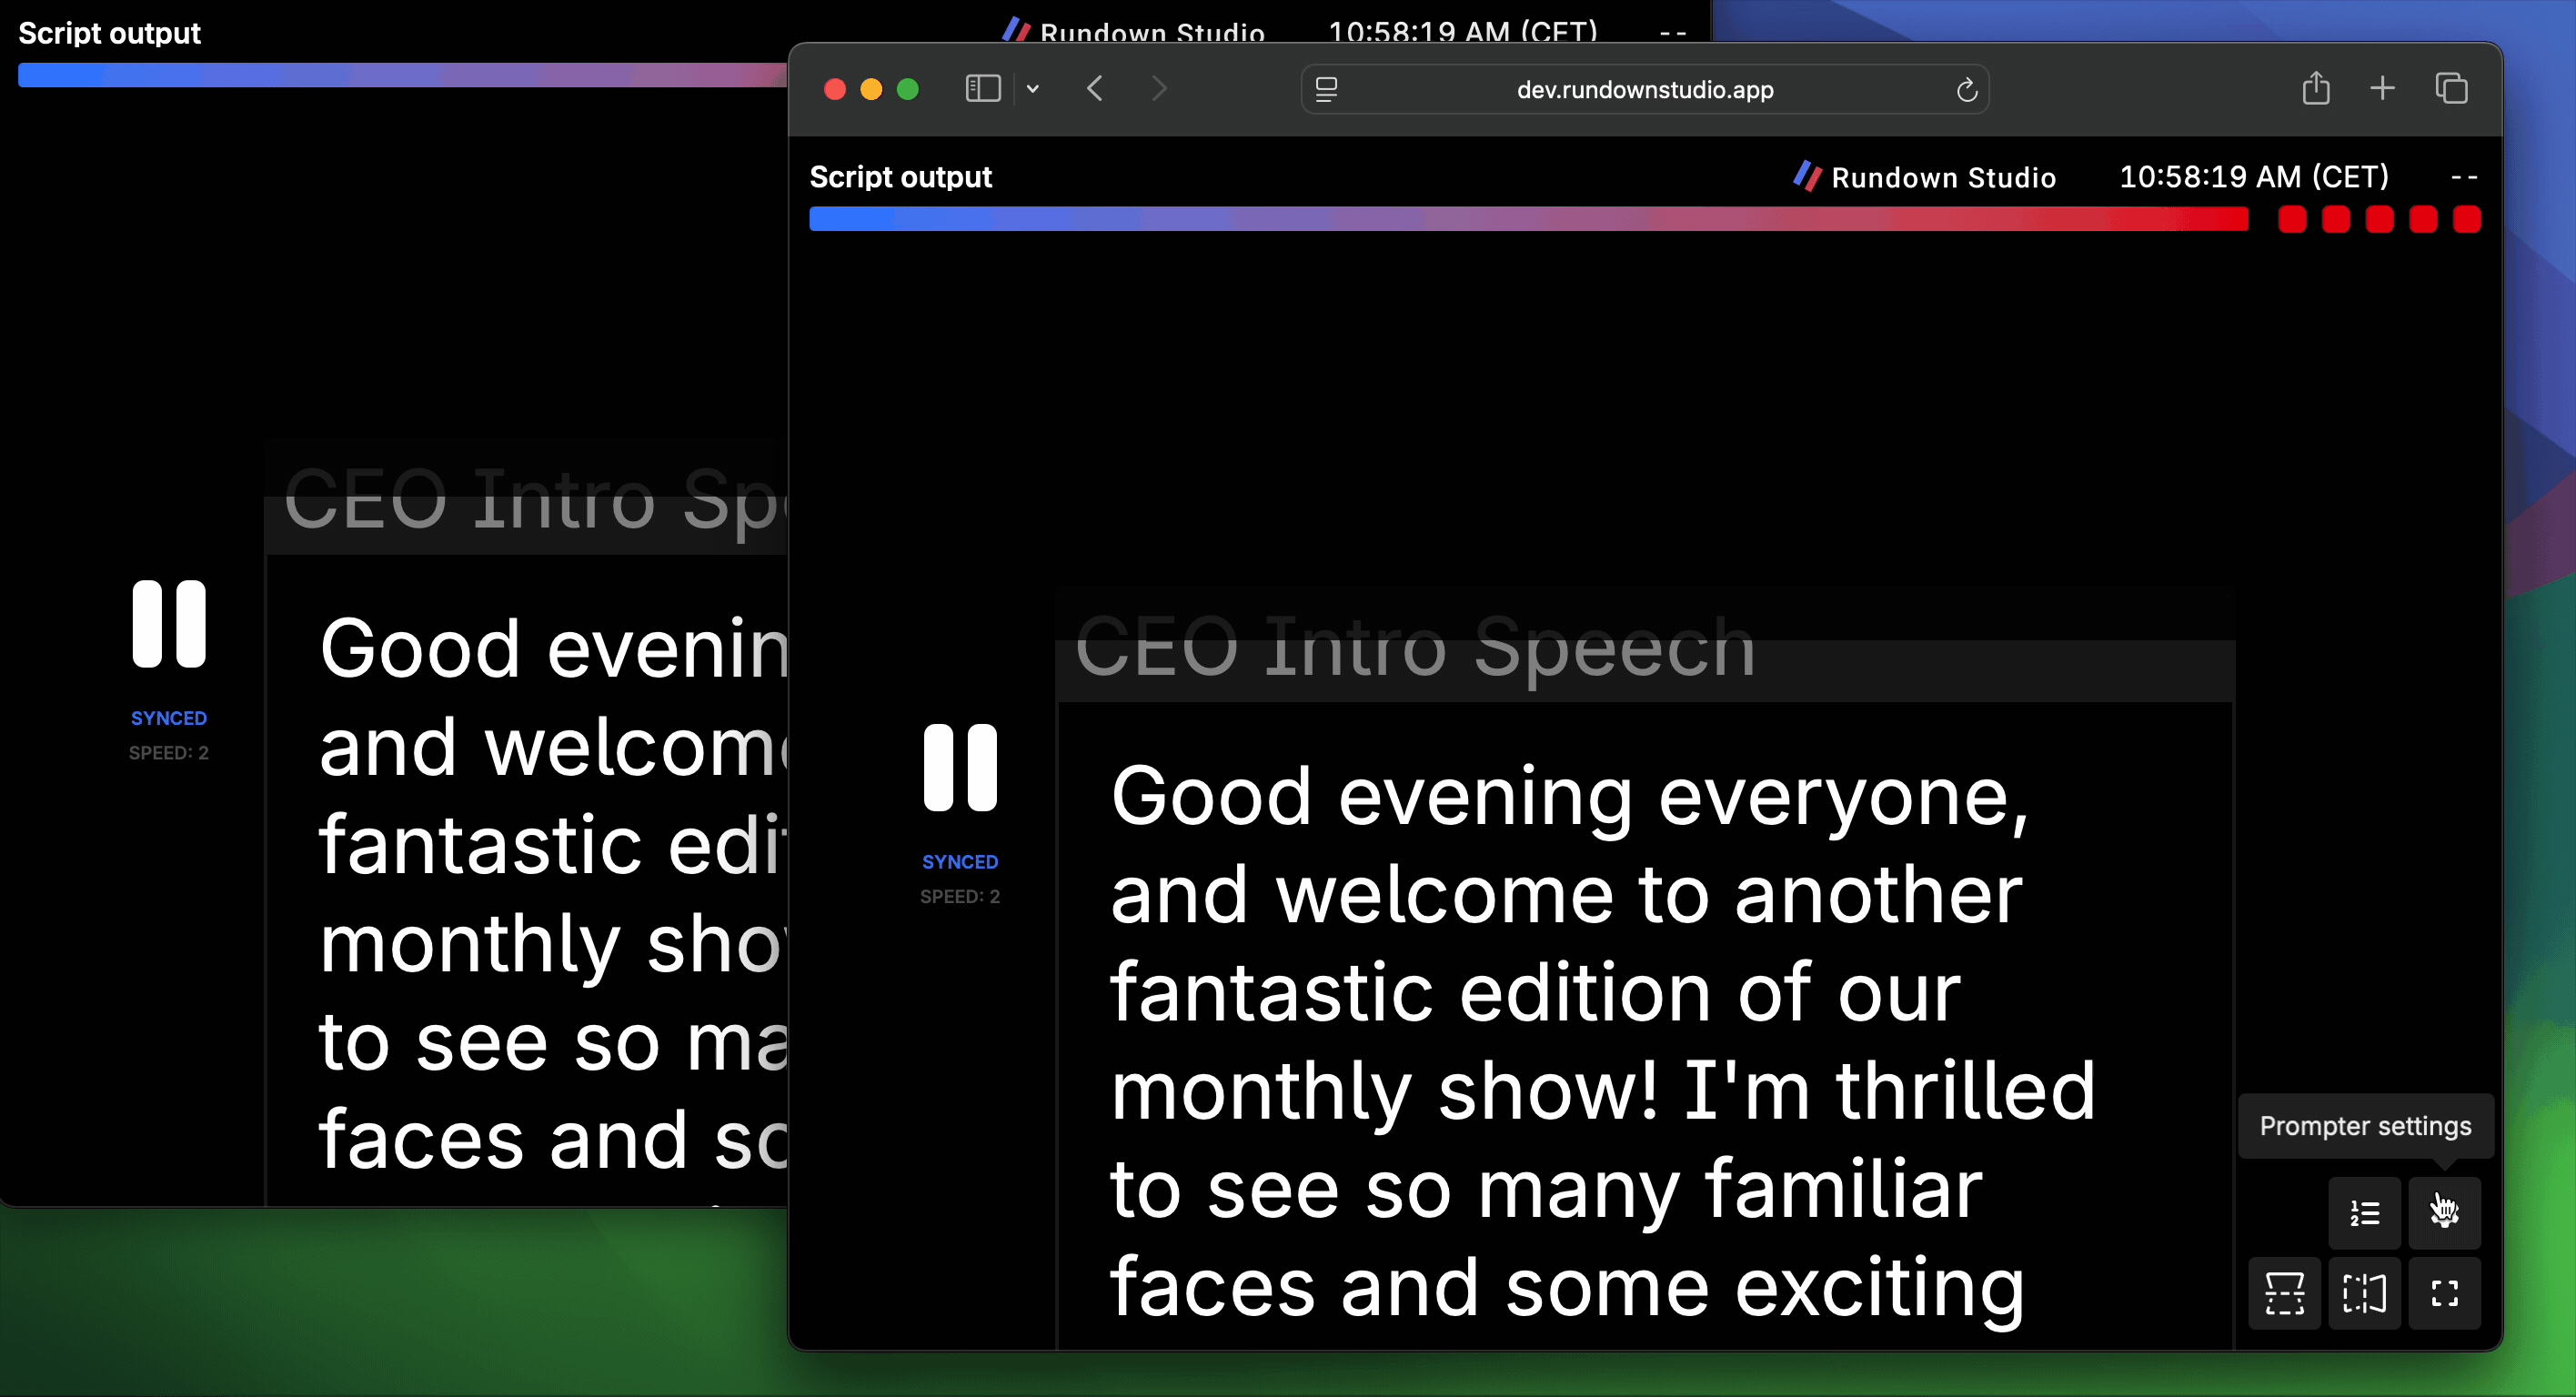Click the Script output label
2576x1397 pixels.
(x=900, y=176)
